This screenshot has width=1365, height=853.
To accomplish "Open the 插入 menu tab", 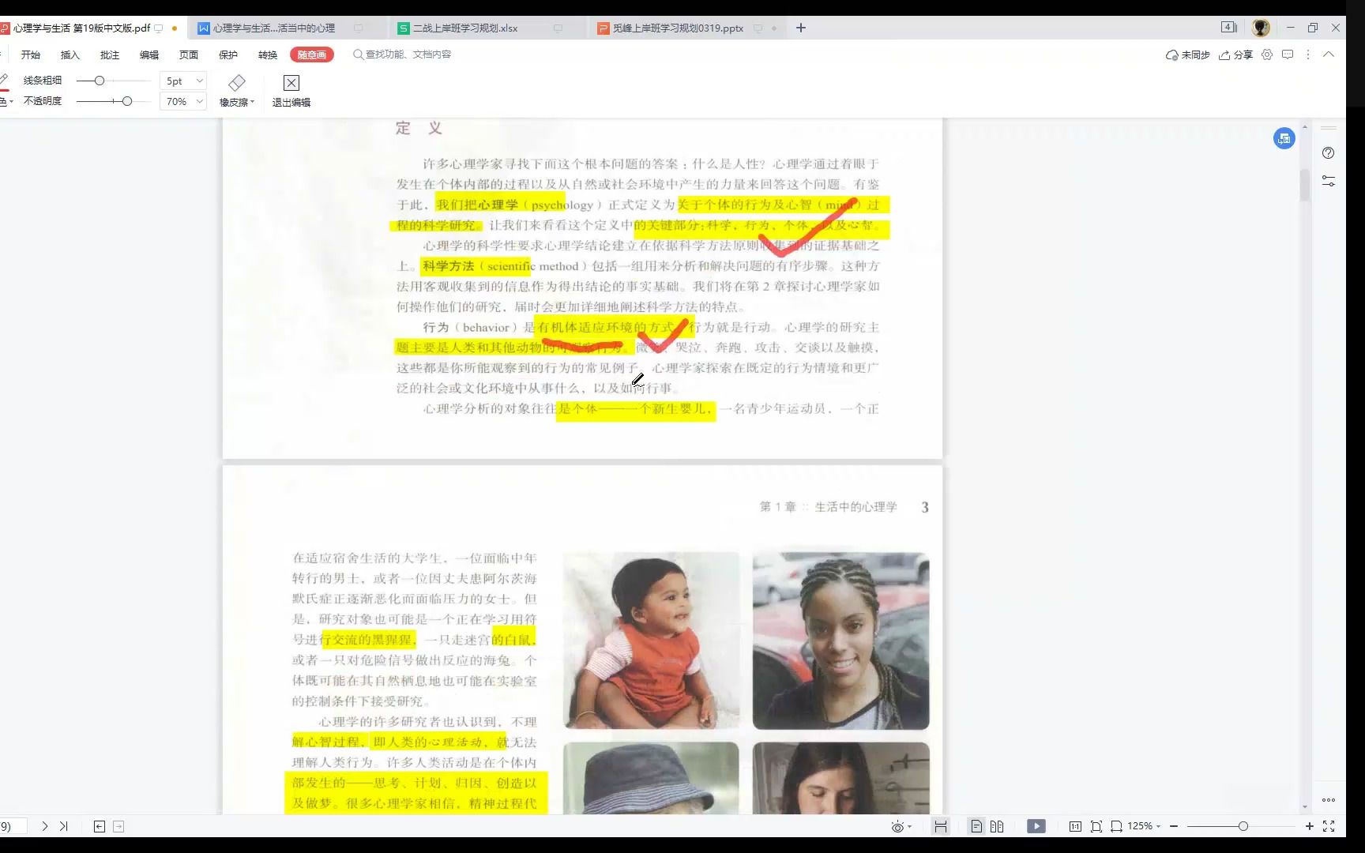I will tap(70, 54).
